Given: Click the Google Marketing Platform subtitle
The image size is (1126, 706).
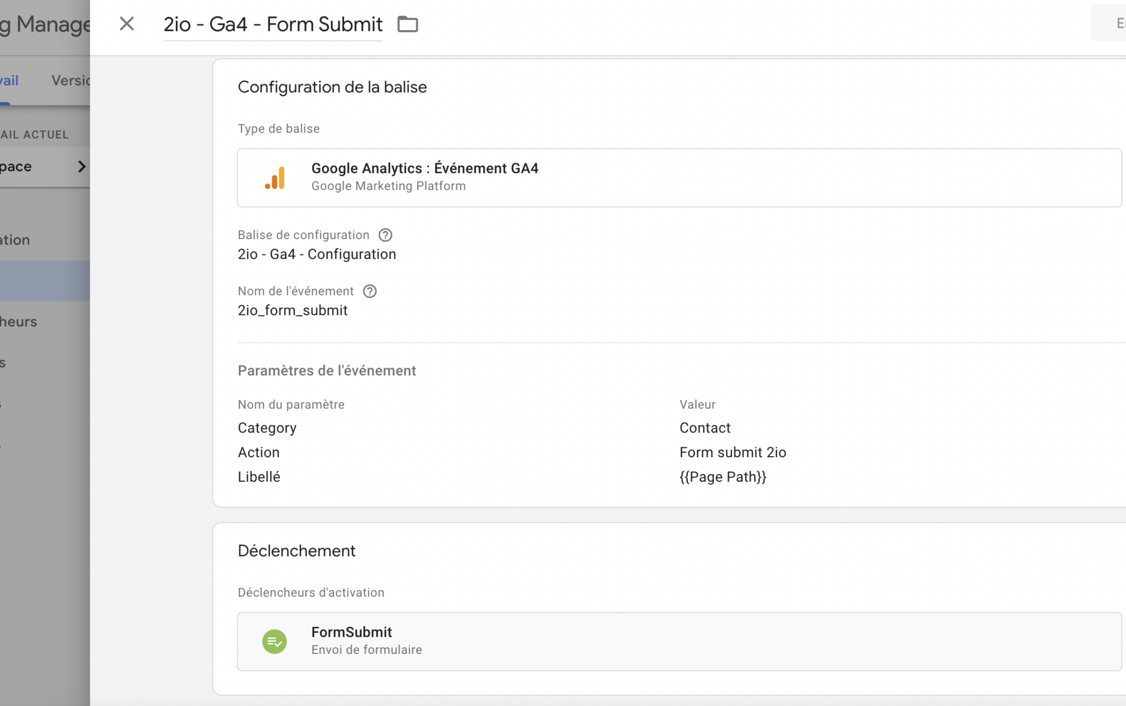Looking at the screenshot, I should [x=388, y=186].
